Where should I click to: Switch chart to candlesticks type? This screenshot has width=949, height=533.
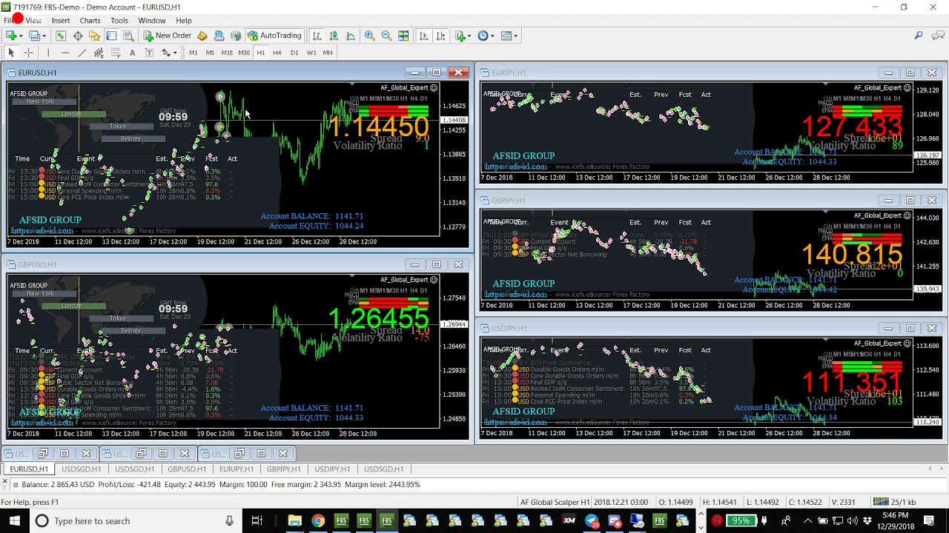(334, 36)
